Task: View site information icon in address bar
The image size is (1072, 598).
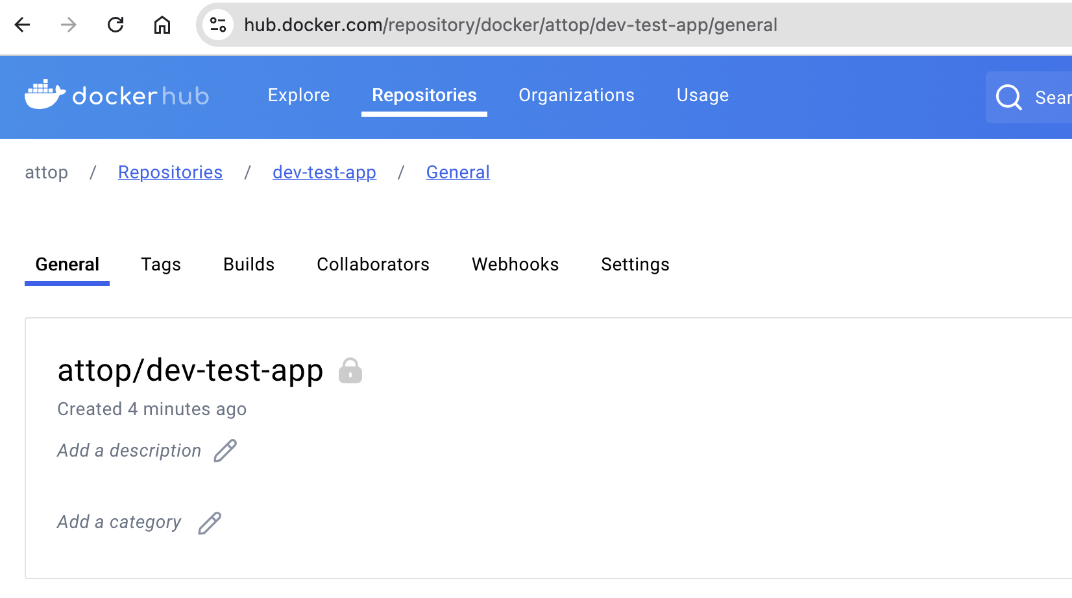Action: (218, 25)
